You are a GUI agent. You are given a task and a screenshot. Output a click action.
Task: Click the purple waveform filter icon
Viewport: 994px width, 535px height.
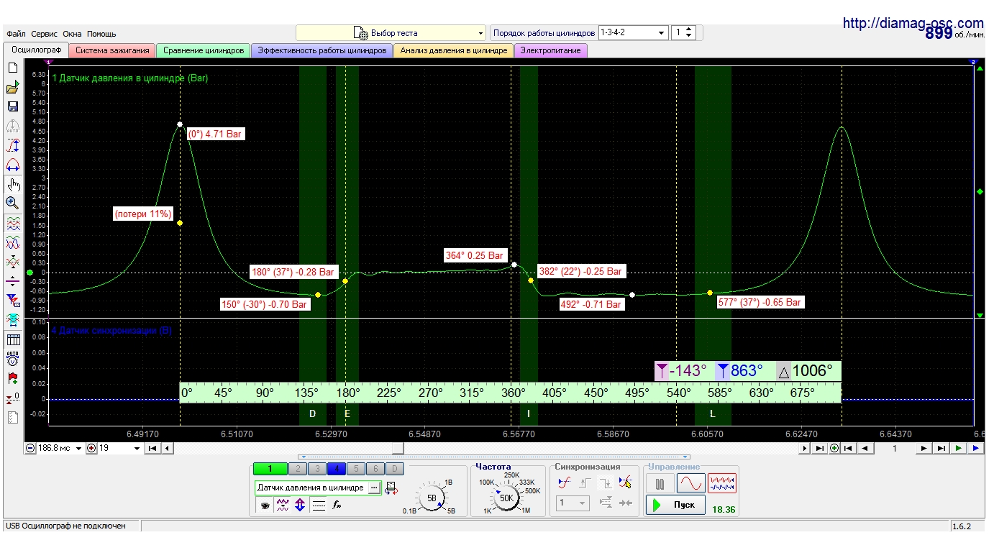283,506
